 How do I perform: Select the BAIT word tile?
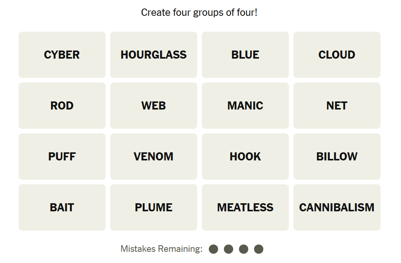point(62,207)
